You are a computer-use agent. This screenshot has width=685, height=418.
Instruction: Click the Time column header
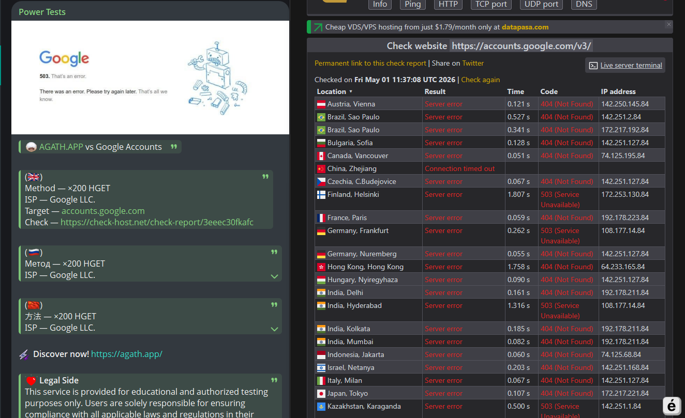[516, 91]
